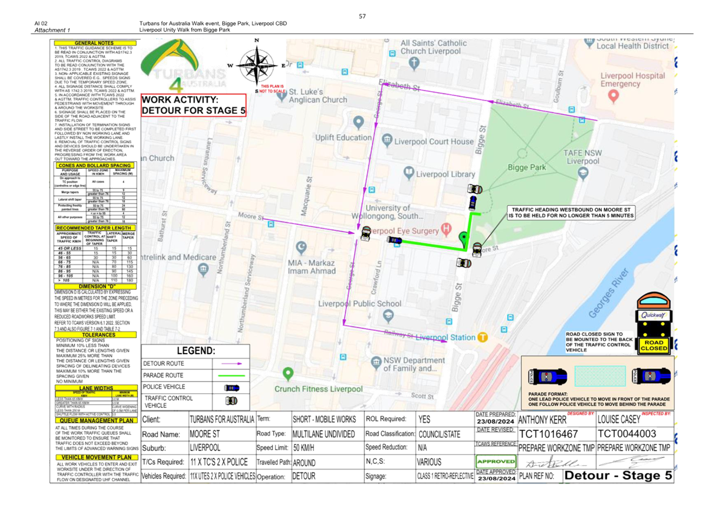The width and height of the screenshot is (724, 512).
Task: Select the Liverpool Library map pin
Action: [x=409, y=172]
